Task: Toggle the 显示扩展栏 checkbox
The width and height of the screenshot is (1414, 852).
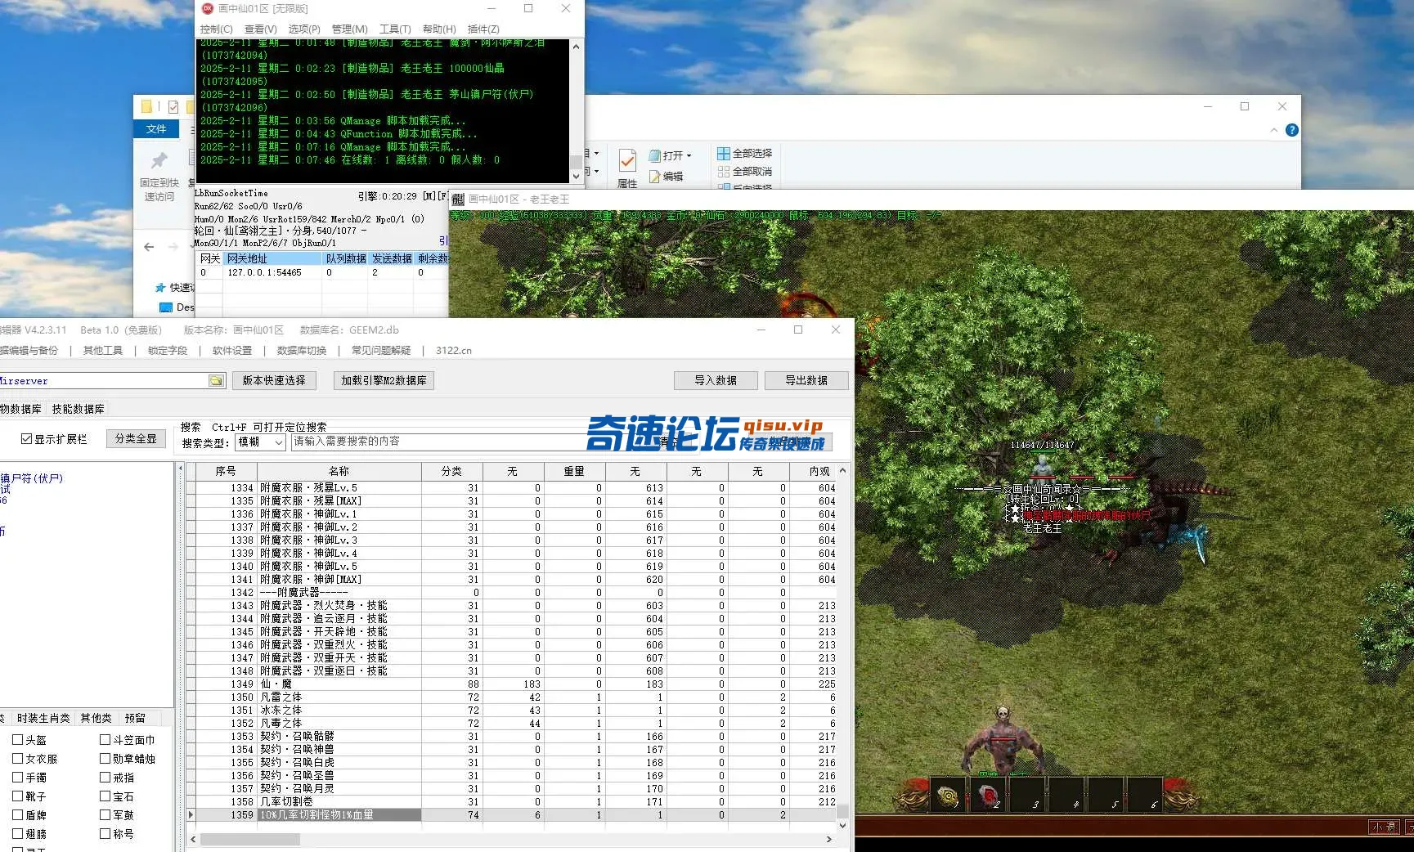Action: pyautogui.click(x=27, y=439)
